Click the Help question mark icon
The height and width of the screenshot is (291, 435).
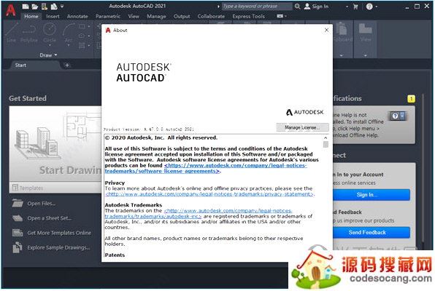[369, 7]
